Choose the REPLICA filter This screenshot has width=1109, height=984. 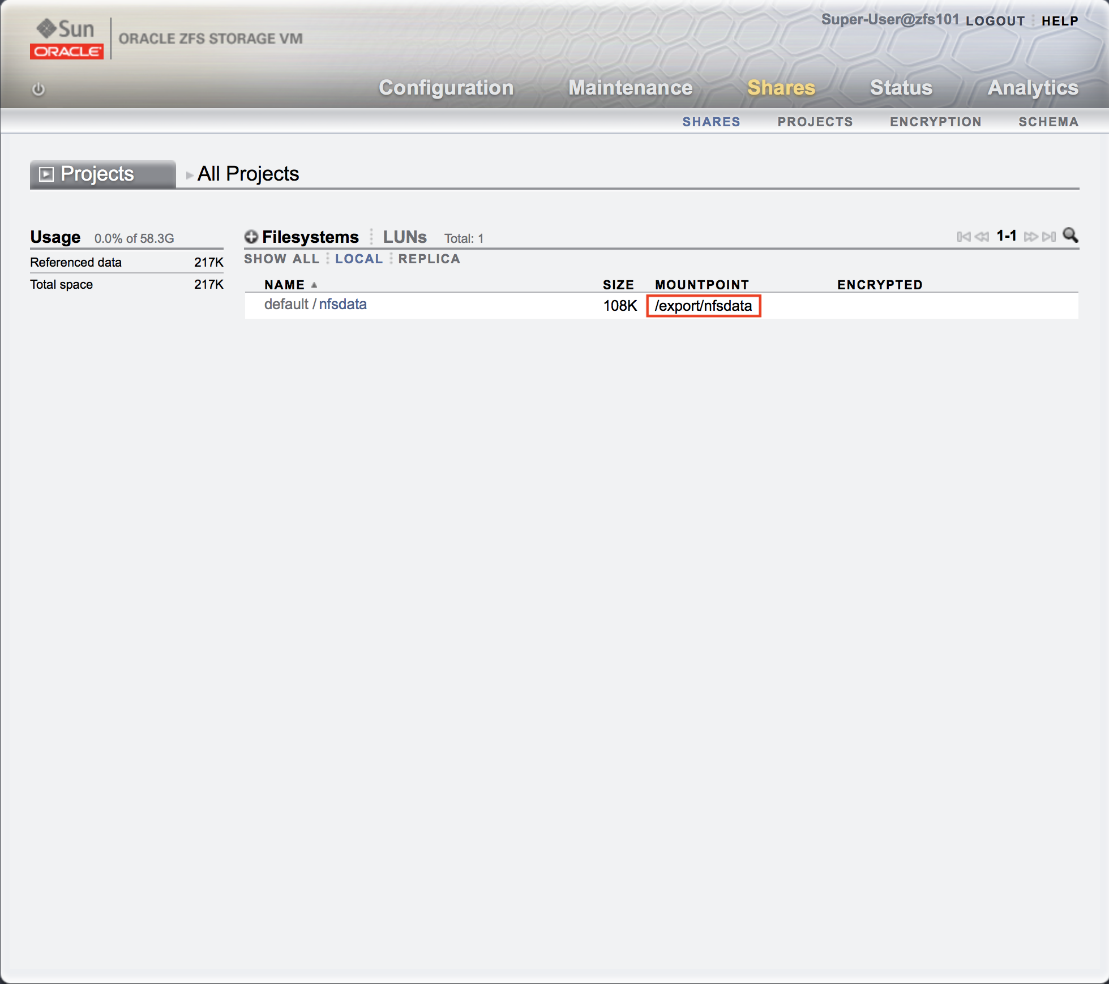point(429,259)
